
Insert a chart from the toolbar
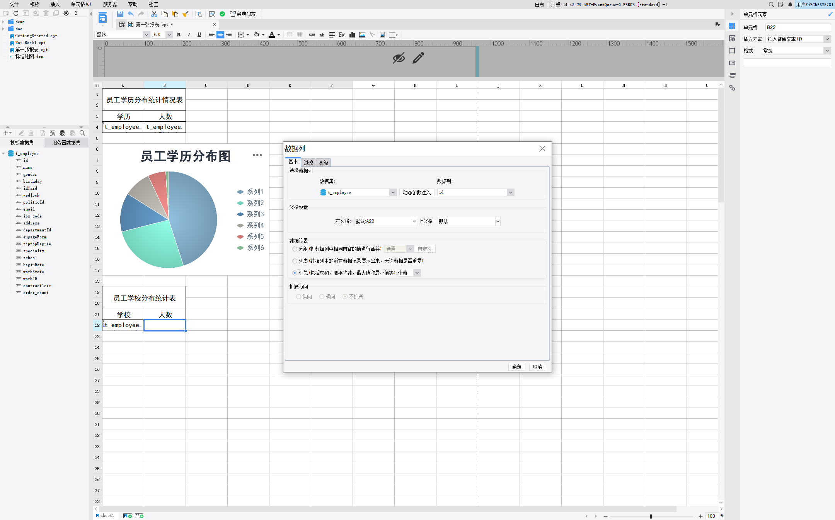pyautogui.click(x=352, y=35)
